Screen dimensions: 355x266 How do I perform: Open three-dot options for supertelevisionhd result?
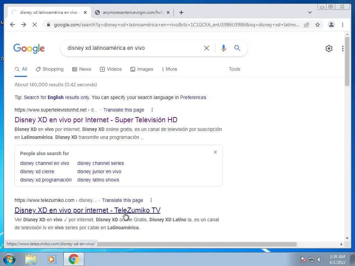point(152,110)
